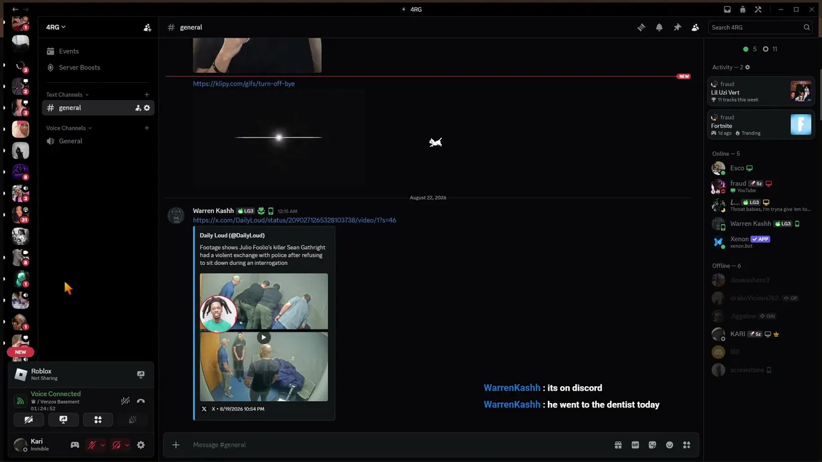Open fraud's Lil Uzi Vert activity card
Screen dimensions: 822x462
(761, 91)
